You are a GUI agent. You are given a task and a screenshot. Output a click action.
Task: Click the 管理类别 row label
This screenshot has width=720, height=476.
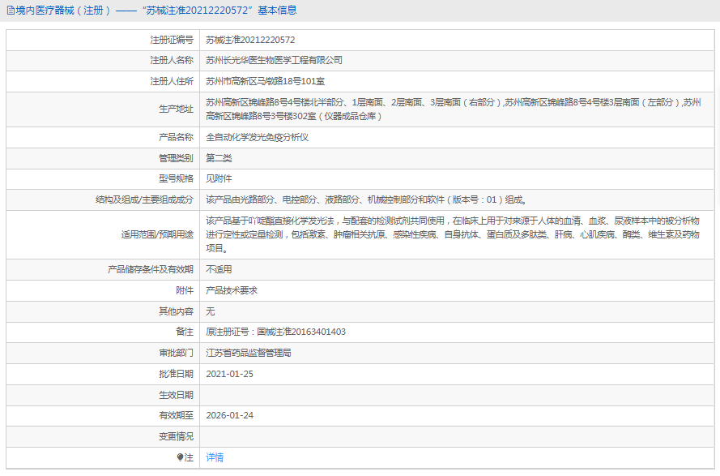coord(177,158)
